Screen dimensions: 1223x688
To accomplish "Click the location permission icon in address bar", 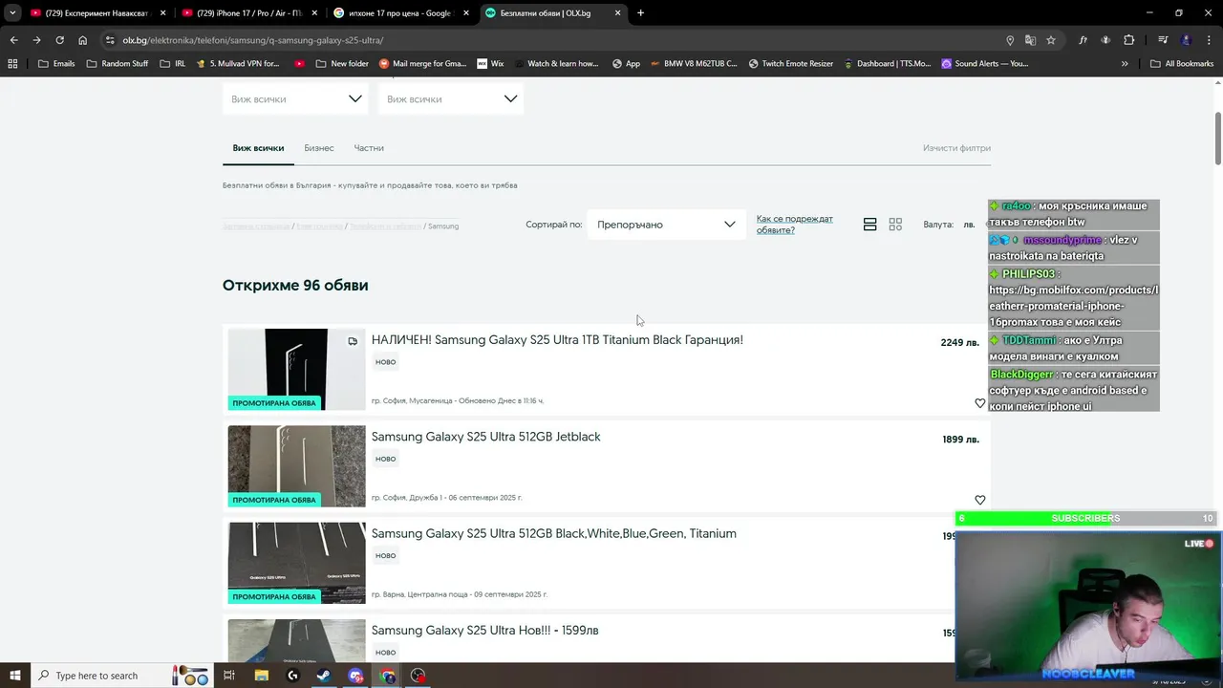I will (x=1010, y=40).
